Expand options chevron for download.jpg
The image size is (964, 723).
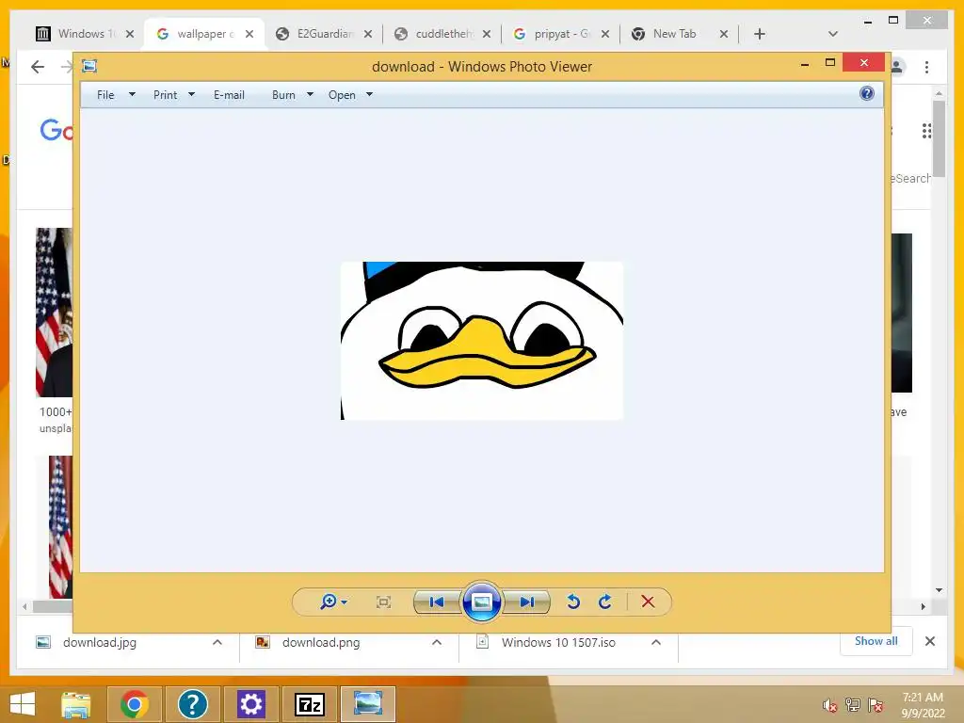pos(217,642)
